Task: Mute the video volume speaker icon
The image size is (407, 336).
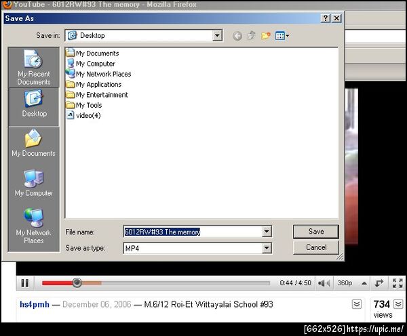Action: [x=324, y=283]
